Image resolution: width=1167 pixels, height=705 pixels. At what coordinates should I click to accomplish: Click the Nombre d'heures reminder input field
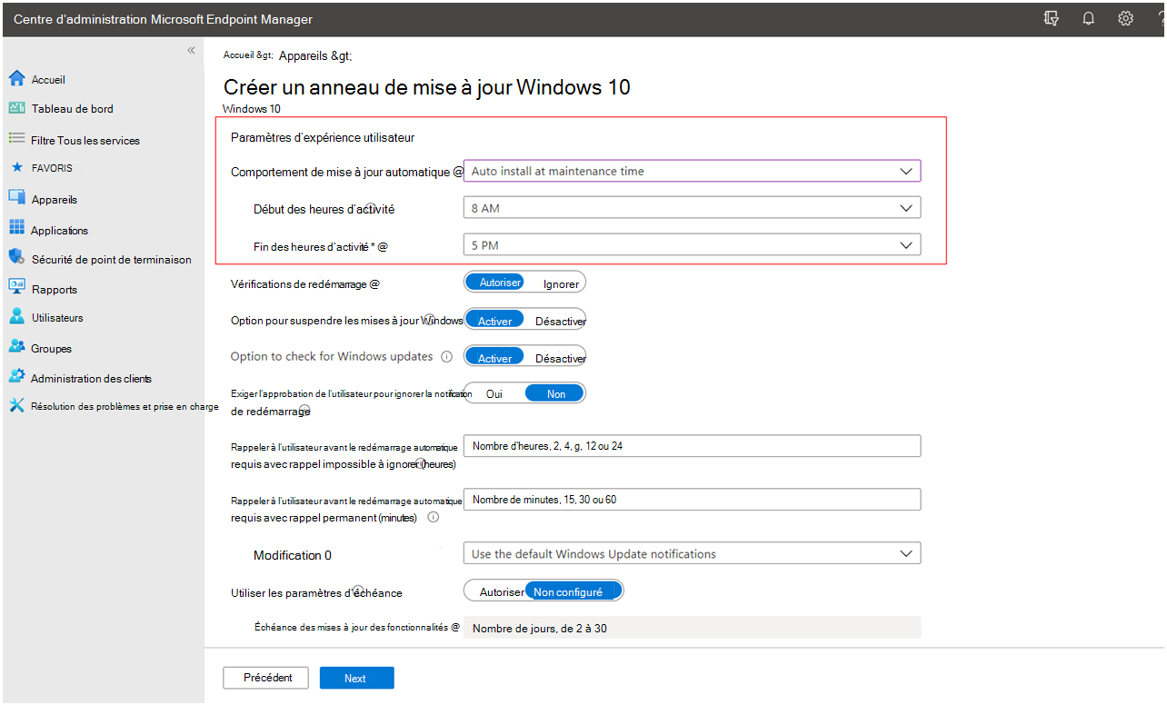[692, 445]
